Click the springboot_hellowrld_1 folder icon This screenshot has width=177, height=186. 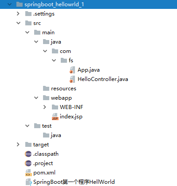point(20,4)
